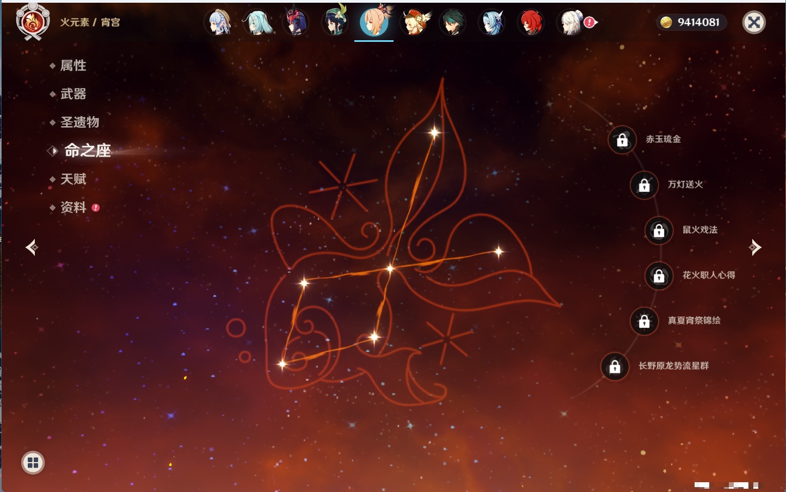Open locked constellation 长野原龙势流星群

pos(615,366)
